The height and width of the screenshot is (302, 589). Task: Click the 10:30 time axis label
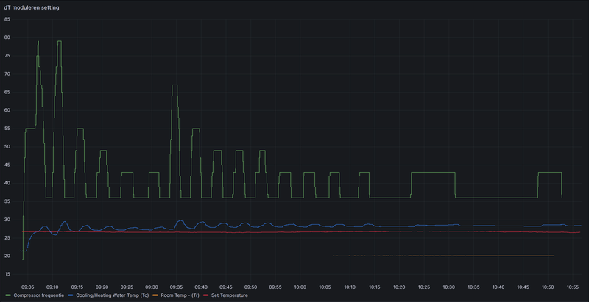click(448, 287)
